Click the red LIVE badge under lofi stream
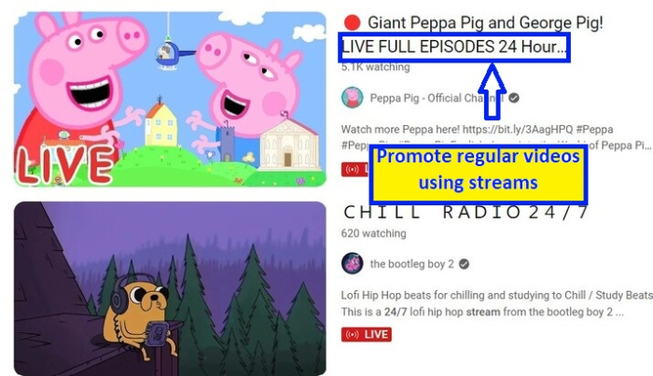Screen dimensions: 653x376 [x=367, y=334]
